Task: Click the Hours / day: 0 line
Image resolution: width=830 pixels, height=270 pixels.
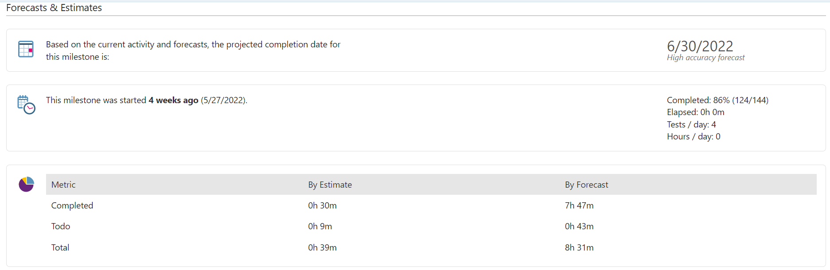Action: click(694, 137)
